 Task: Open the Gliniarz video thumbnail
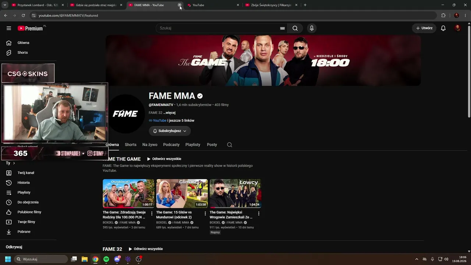182,194
